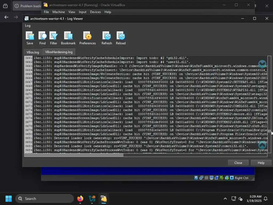Open the Filter tool in Log Viewer
This screenshot has height=205, width=273.
coord(53,38)
